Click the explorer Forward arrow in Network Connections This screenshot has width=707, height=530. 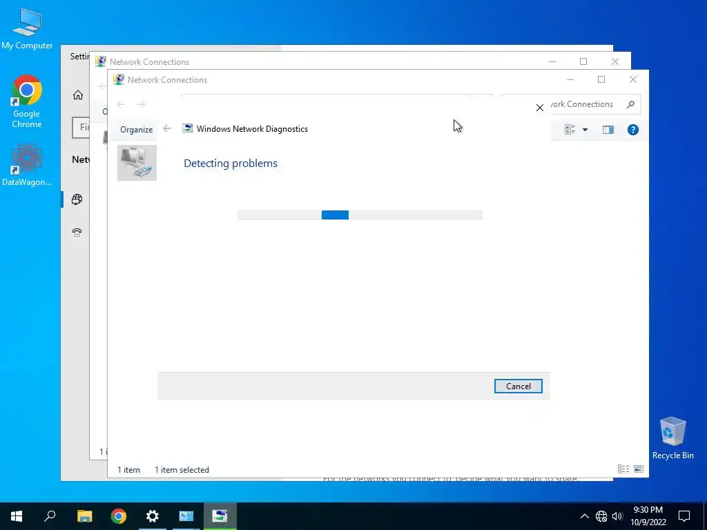[141, 105]
